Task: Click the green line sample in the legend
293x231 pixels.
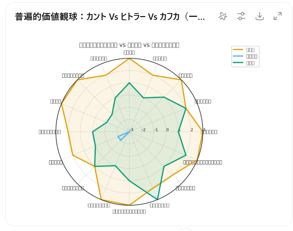Action: pyautogui.click(x=238, y=63)
